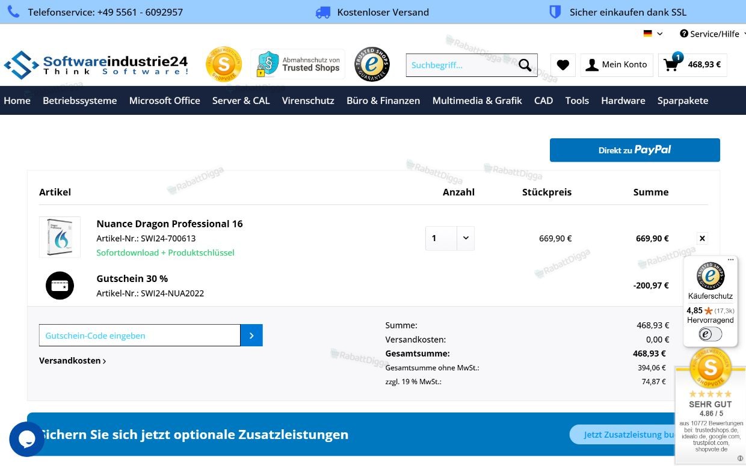This screenshot has height=466, width=746.
Task: Open Hardware menu
Action: pos(623,100)
